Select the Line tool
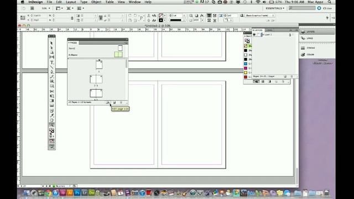Image resolution: width=354 pixels, height=199 pixels. [x=51, y=67]
